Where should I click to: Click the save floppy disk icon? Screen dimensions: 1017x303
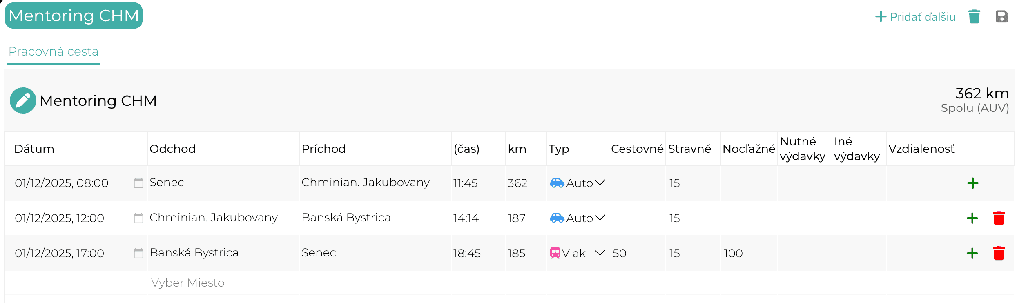[1002, 17]
